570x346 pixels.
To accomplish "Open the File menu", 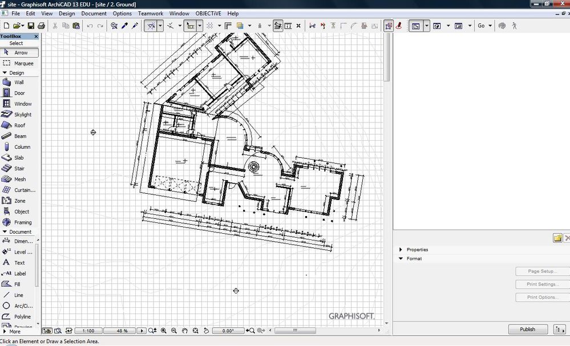I will (15, 14).
